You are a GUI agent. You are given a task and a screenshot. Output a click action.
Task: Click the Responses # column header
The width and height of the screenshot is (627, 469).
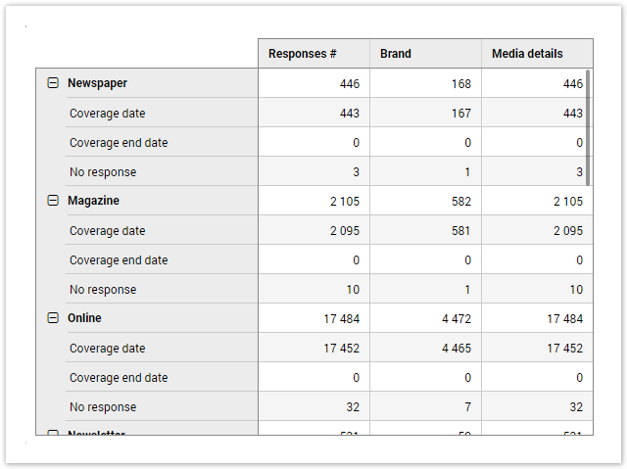coord(303,54)
